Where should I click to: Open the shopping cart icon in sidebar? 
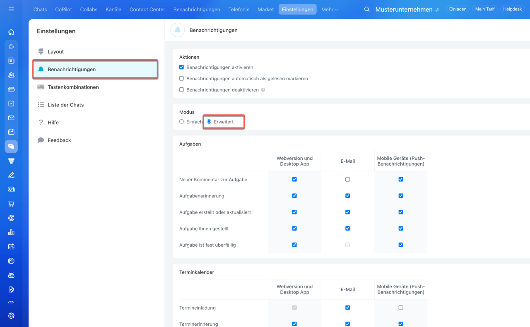[x=11, y=204]
